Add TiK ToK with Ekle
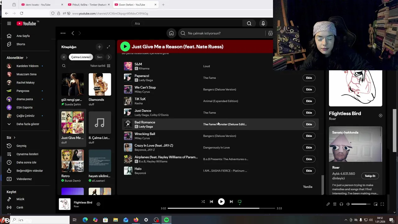Viewport: 398px width, 224px height. click(x=309, y=101)
